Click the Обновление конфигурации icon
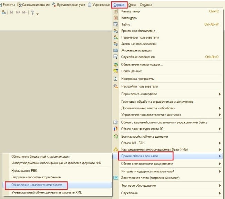Viewport: 225px width, 199px height. point(116,64)
